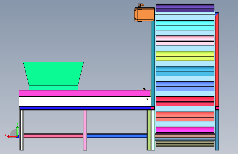Select the light pink tray
This screenshot has height=154, width=238.
point(185,41)
